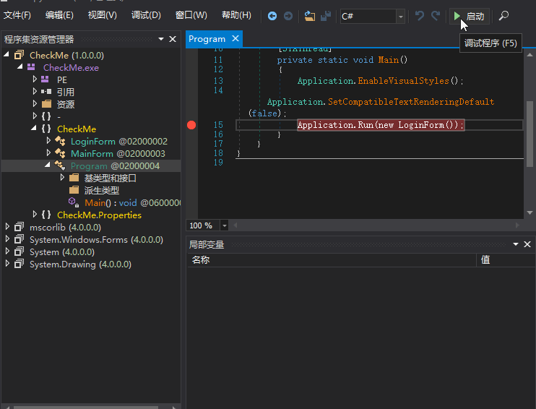This screenshot has height=409, width=536.
Task: Expand the LoginForm class node
Action: 48,141
